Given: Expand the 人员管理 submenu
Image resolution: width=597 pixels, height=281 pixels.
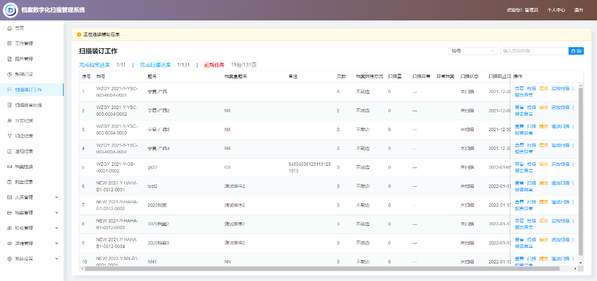Looking at the screenshot, I should (x=56, y=198).
